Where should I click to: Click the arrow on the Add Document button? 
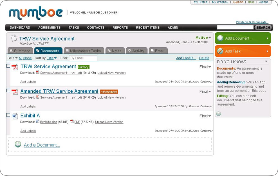click(x=267, y=38)
